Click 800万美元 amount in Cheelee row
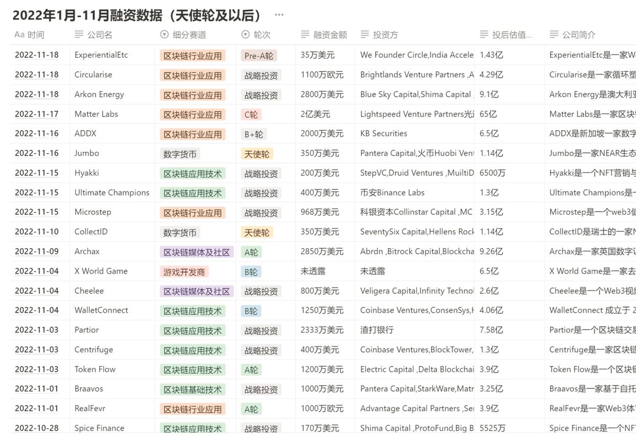Screen dimensions: 636x435 (320, 290)
